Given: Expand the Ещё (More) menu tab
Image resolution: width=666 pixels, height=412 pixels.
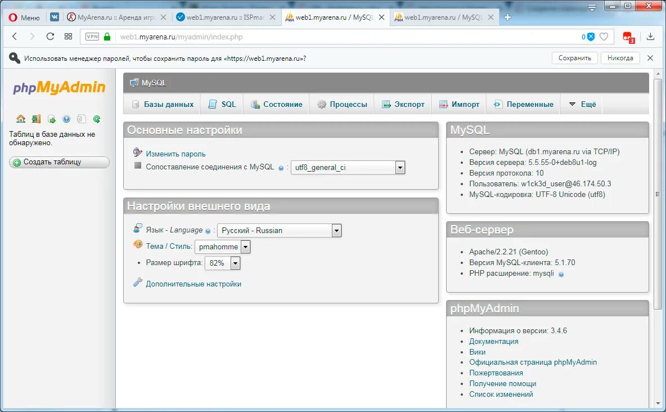Looking at the screenshot, I should tap(582, 104).
